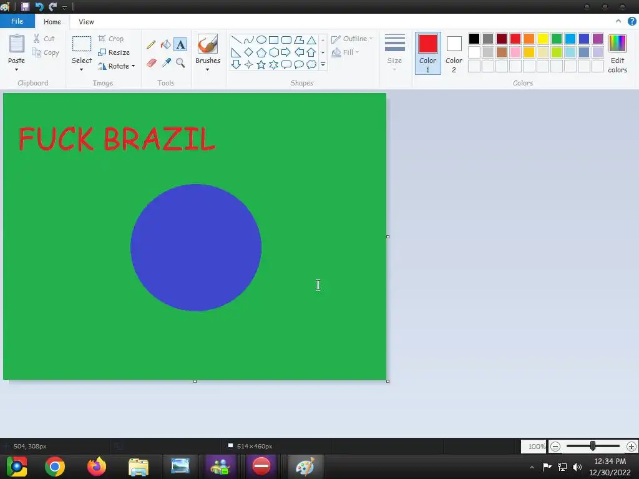Choose the Six-point star shape
This screenshot has height=479, width=639.
(x=274, y=64)
